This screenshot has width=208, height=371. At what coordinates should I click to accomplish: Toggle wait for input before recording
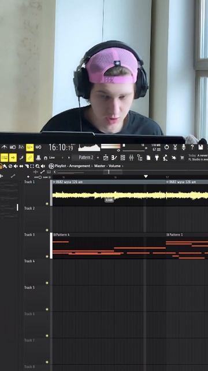[x=13, y=147]
